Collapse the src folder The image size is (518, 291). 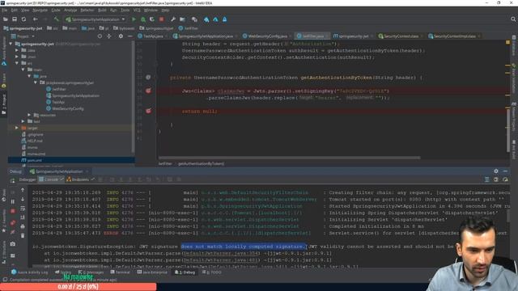coord(17,63)
